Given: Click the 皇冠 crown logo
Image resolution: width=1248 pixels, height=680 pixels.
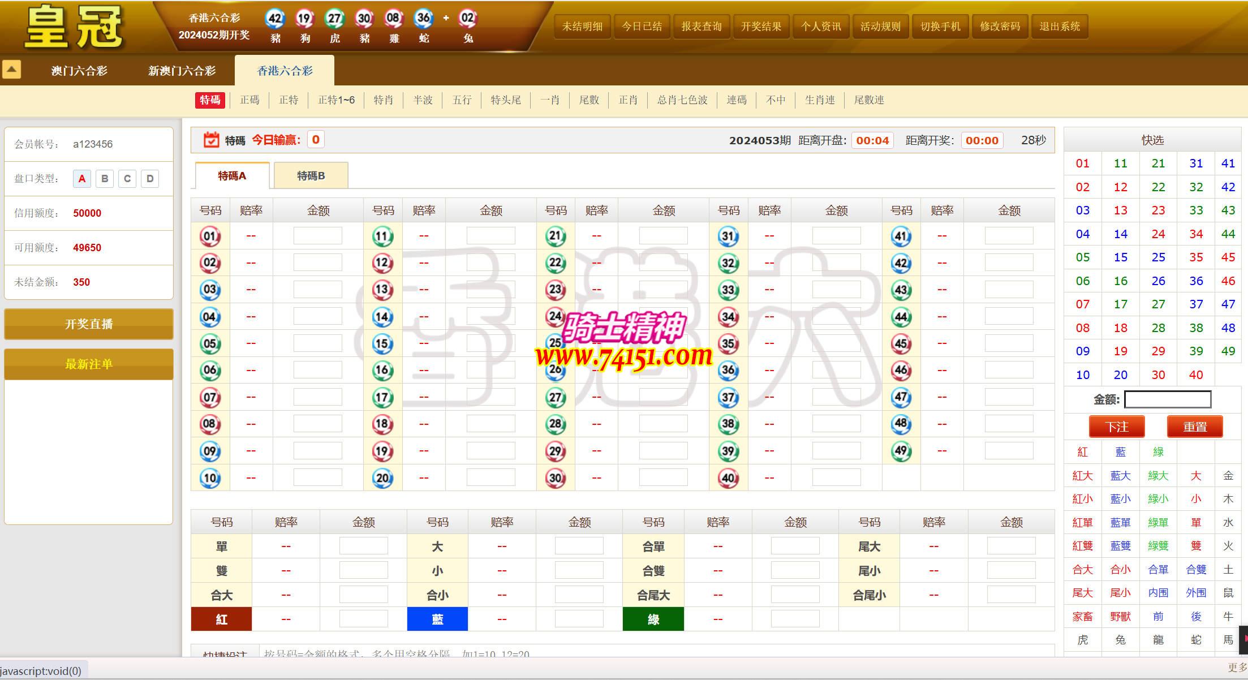Looking at the screenshot, I should point(74,27).
